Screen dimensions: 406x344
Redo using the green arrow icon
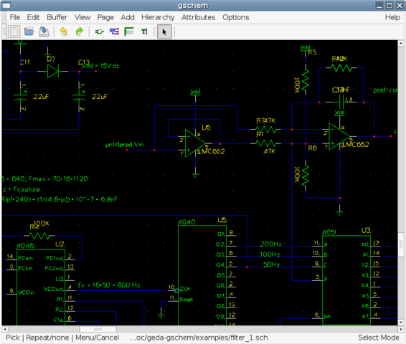pos(79,32)
